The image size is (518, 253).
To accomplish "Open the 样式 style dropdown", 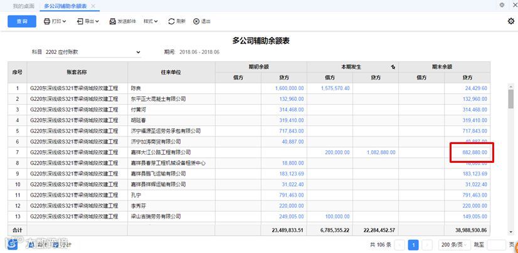I will click(x=151, y=21).
